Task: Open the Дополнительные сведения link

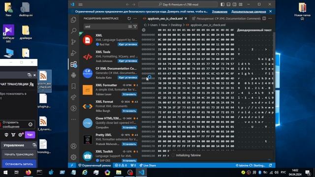Action: tap(249, 12)
